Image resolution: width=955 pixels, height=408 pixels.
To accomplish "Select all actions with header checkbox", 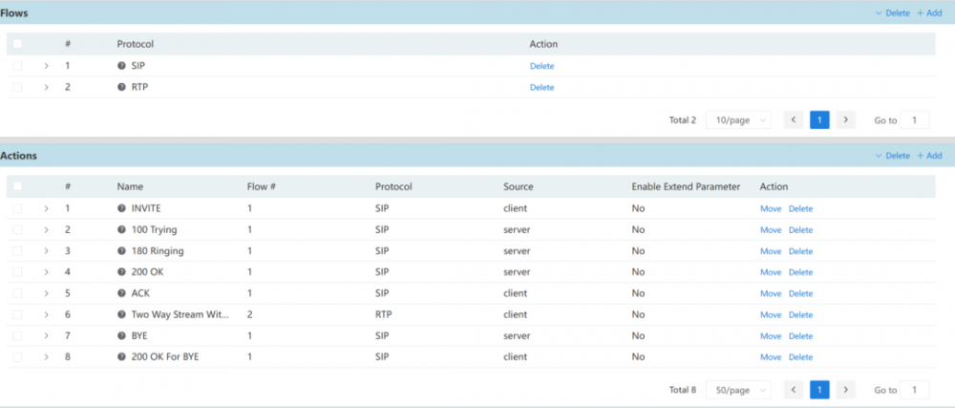I will [17, 186].
